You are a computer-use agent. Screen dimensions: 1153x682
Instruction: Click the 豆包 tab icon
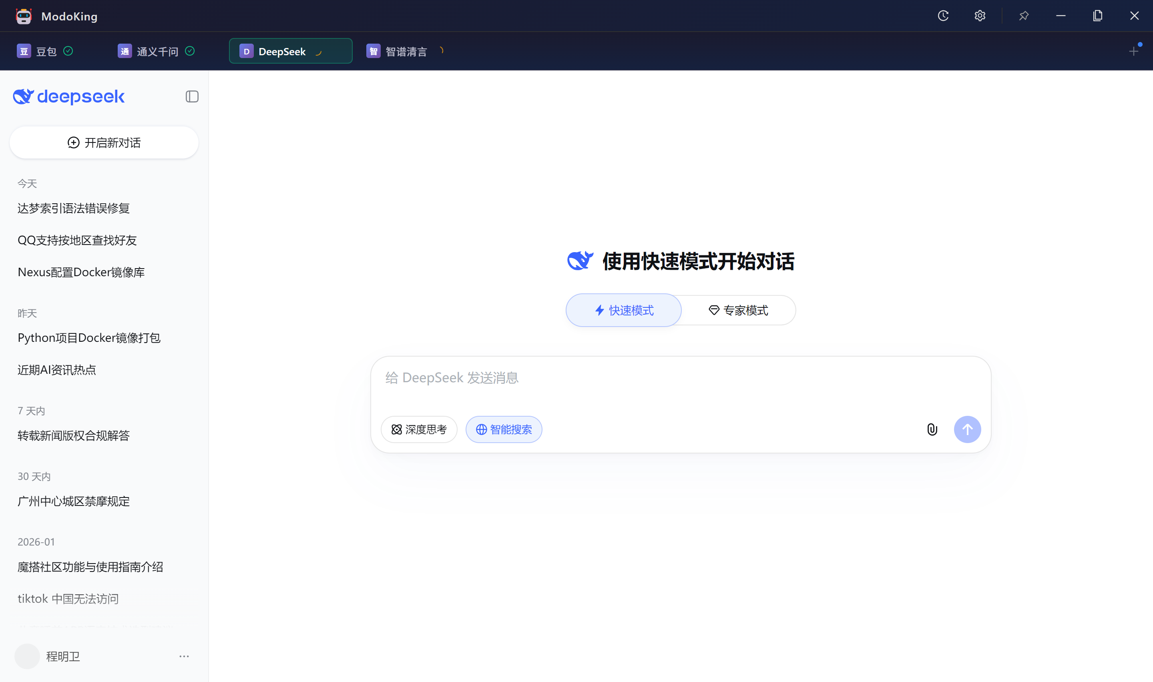point(24,51)
